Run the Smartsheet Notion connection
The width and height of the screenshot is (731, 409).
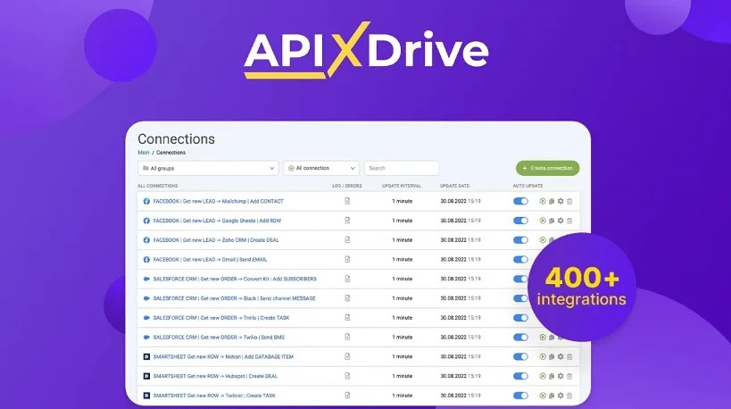click(543, 356)
